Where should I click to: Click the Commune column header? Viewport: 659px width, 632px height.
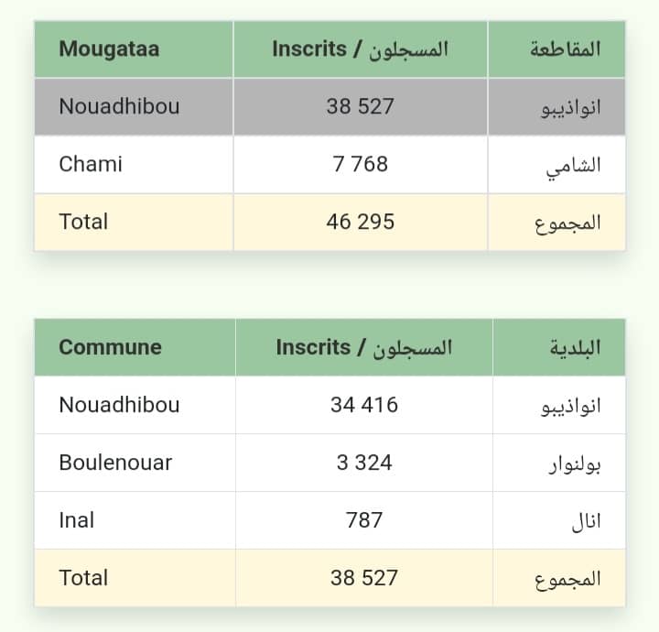pos(135,347)
